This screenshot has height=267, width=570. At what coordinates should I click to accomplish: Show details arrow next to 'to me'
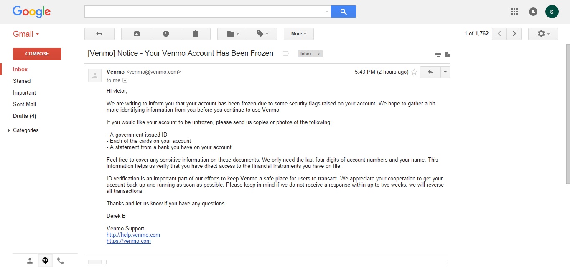pos(125,80)
